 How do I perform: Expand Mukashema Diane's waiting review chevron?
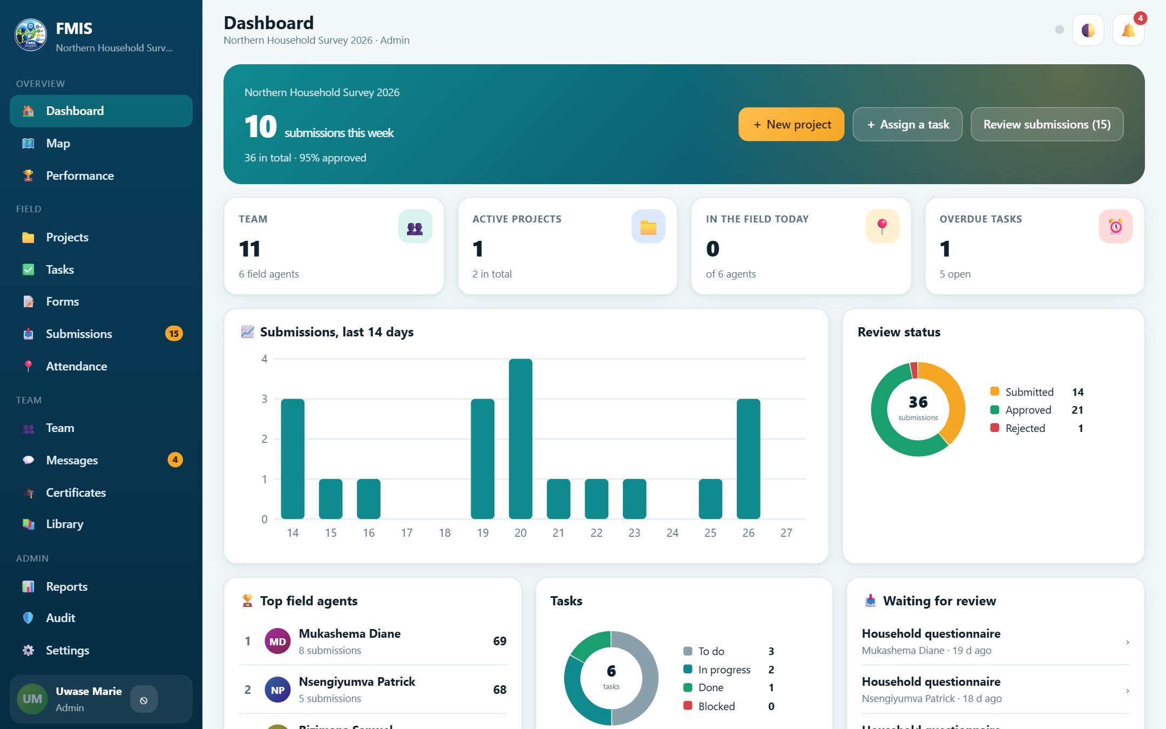tap(1127, 642)
